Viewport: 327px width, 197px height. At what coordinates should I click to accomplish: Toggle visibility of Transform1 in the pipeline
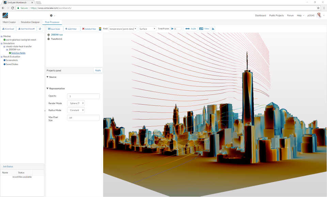coord(48,39)
